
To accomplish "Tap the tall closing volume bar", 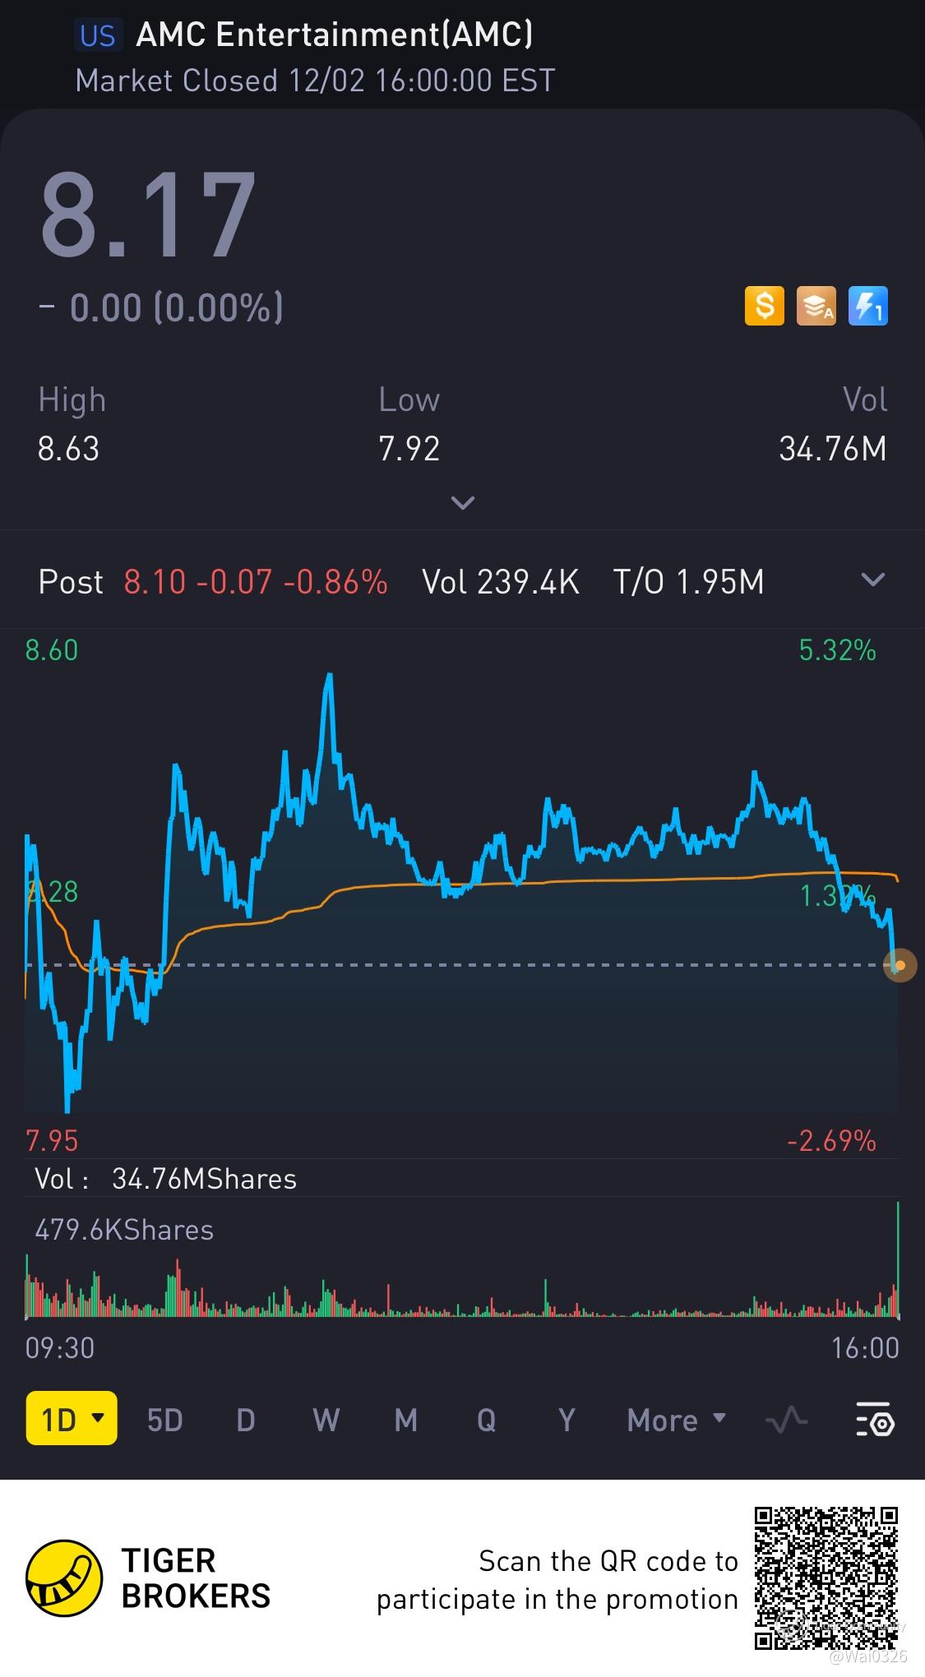I will (898, 1259).
